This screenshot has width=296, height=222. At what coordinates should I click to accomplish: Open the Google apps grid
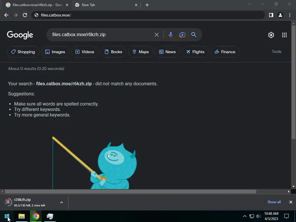(284, 35)
